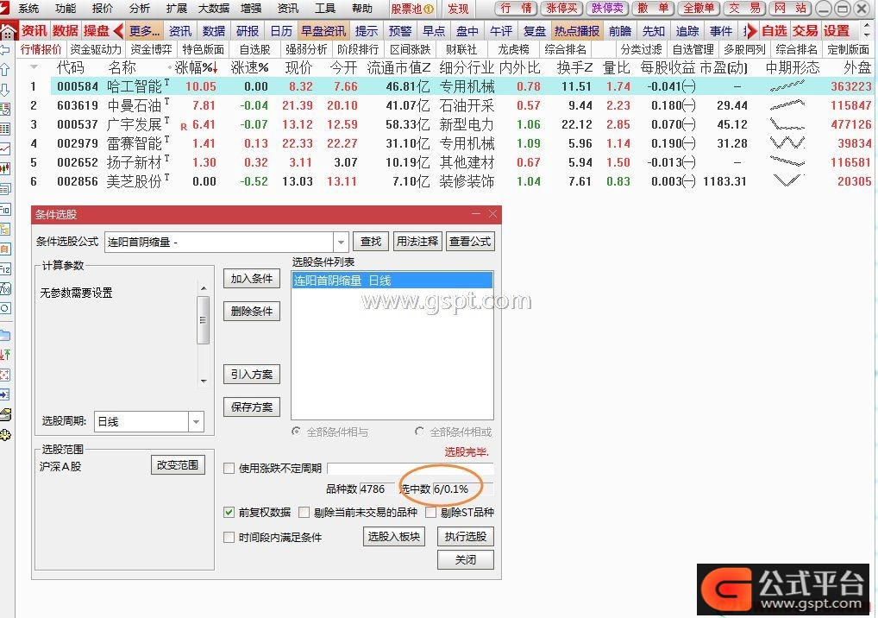Open the 大数据 menu
The height and width of the screenshot is (618, 878).
(214, 9)
